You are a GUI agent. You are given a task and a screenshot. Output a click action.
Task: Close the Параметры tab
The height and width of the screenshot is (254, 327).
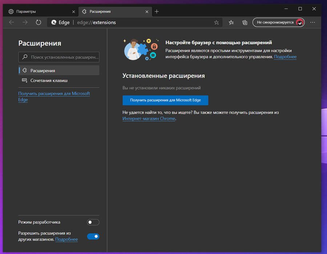pyautogui.click(x=73, y=12)
